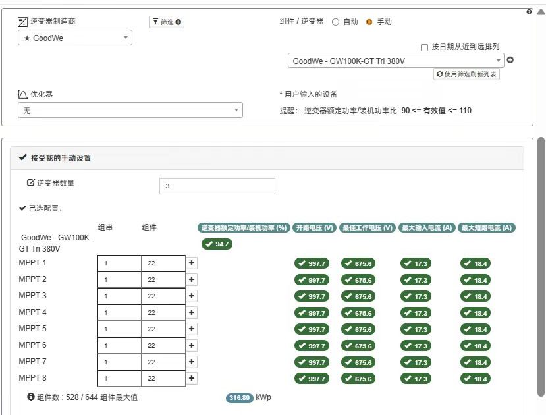The image size is (546, 415).
Task: Click the 逆变器数量 edit icon
Action: click(x=31, y=182)
